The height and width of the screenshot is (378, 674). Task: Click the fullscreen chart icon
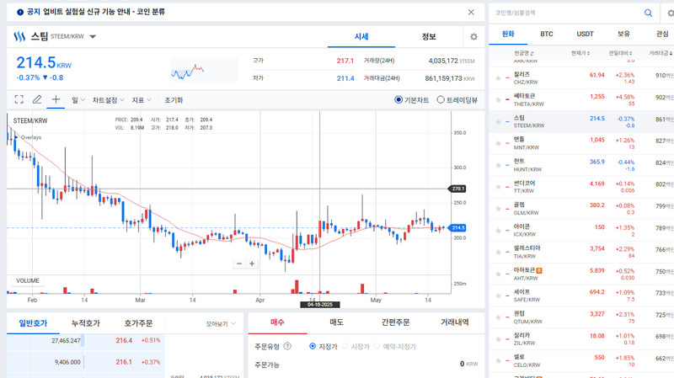(19, 99)
